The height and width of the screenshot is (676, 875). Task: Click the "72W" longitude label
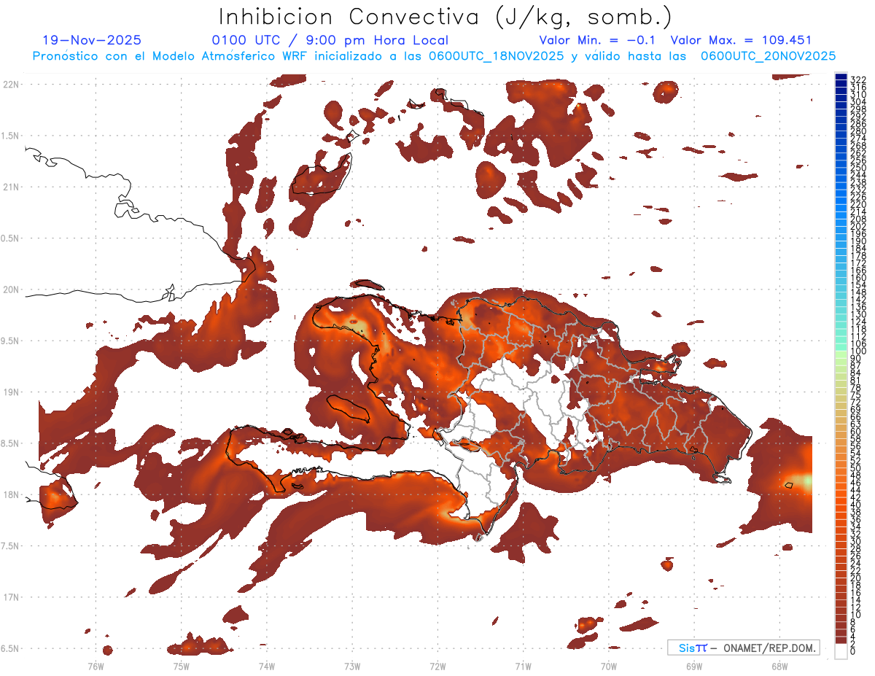437,666
